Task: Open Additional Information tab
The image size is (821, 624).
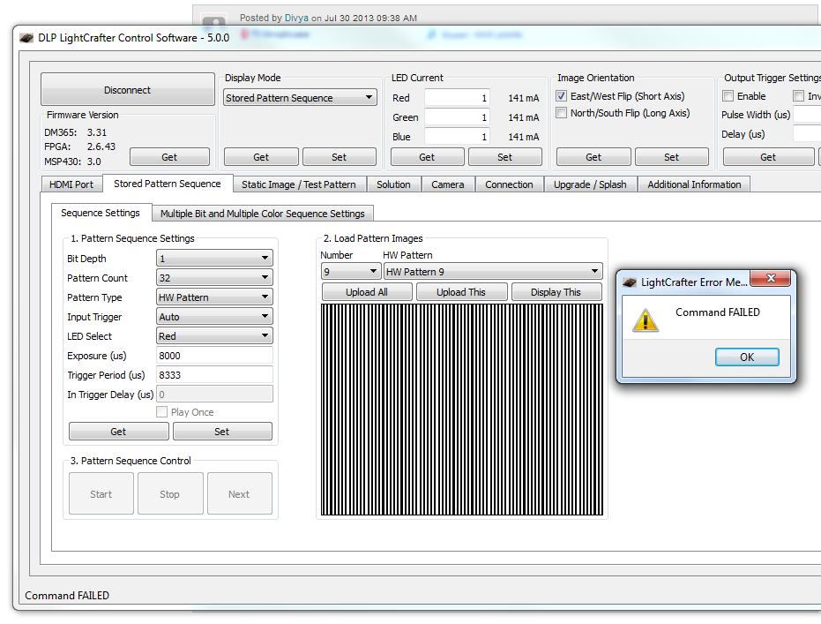Action: tap(694, 184)
